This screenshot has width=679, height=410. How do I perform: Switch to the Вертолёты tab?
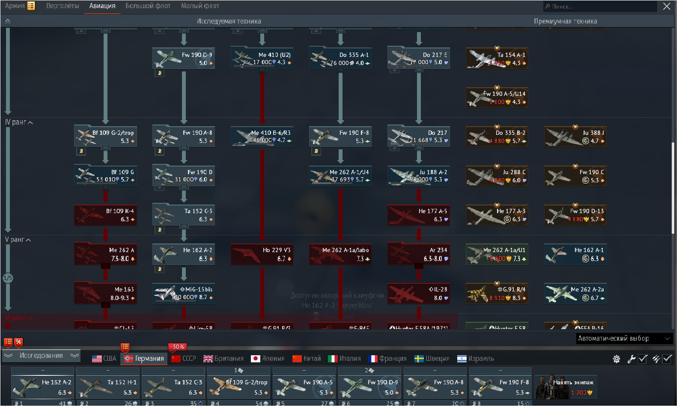click(x=63, y=6)
